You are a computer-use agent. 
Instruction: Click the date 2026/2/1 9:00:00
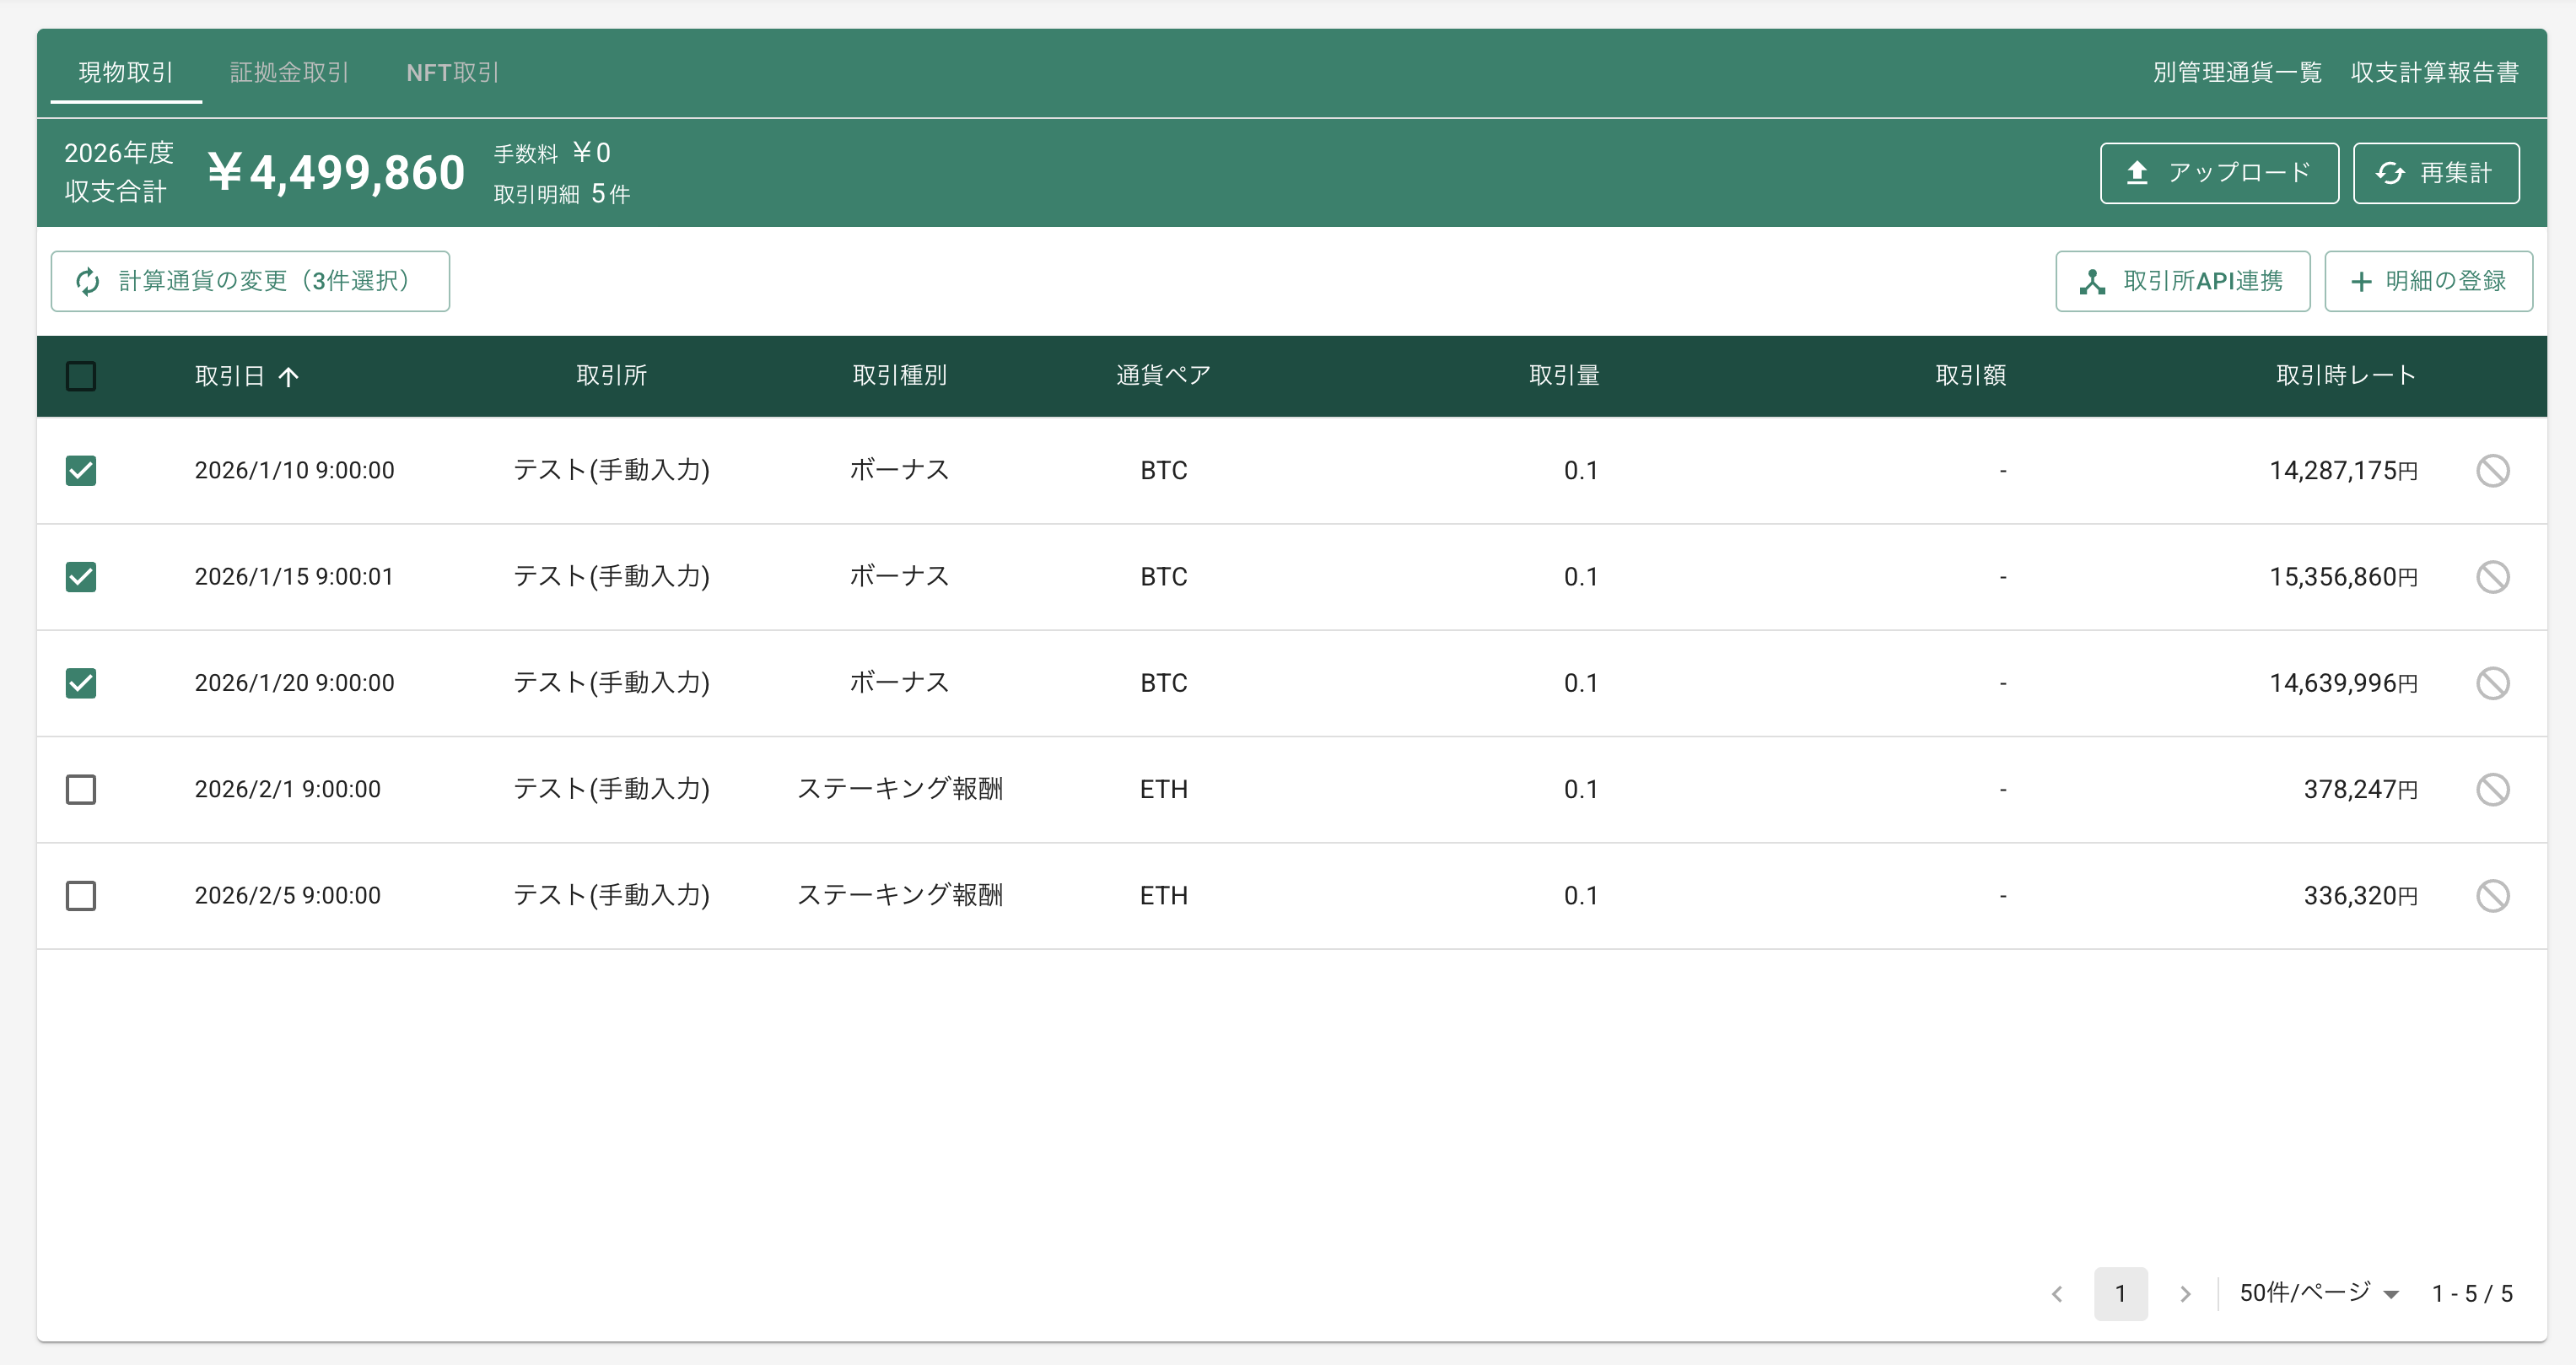[x=287, y=789]
